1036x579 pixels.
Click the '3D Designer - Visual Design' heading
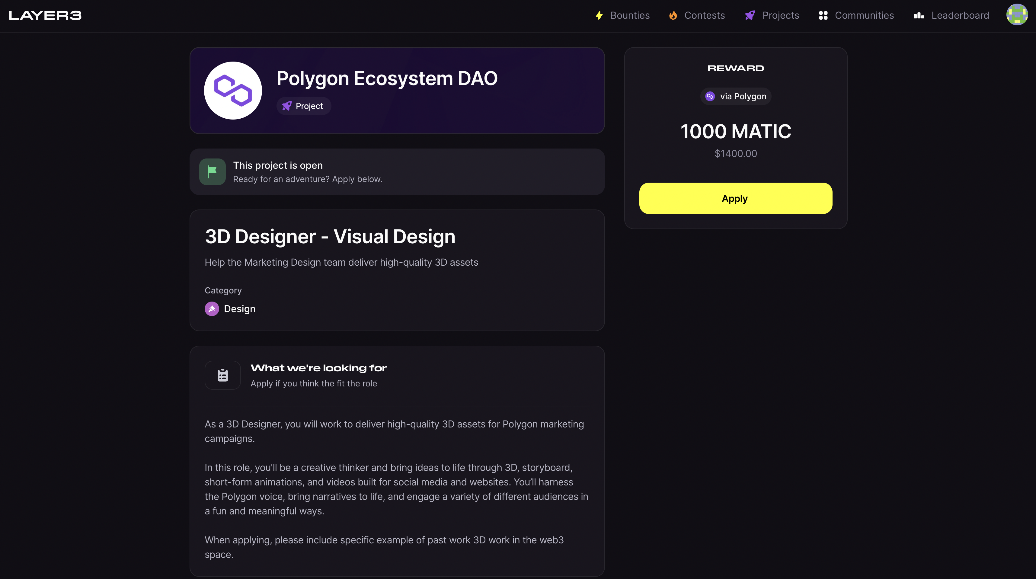(x=330, y=236)
